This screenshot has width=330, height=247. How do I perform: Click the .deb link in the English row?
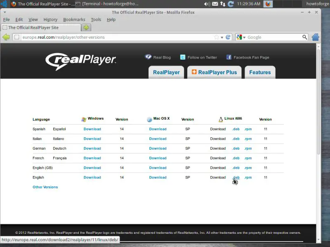(x=236, y=177)
